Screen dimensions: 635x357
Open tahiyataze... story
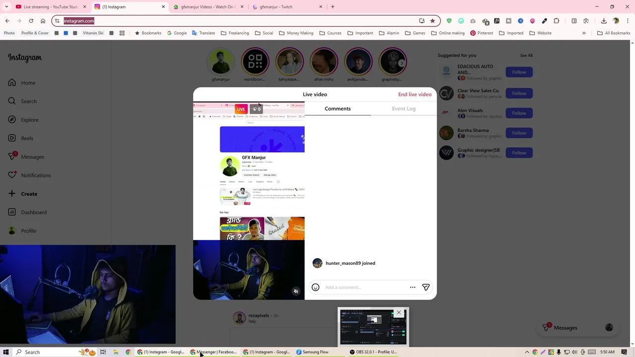(289, 61)
